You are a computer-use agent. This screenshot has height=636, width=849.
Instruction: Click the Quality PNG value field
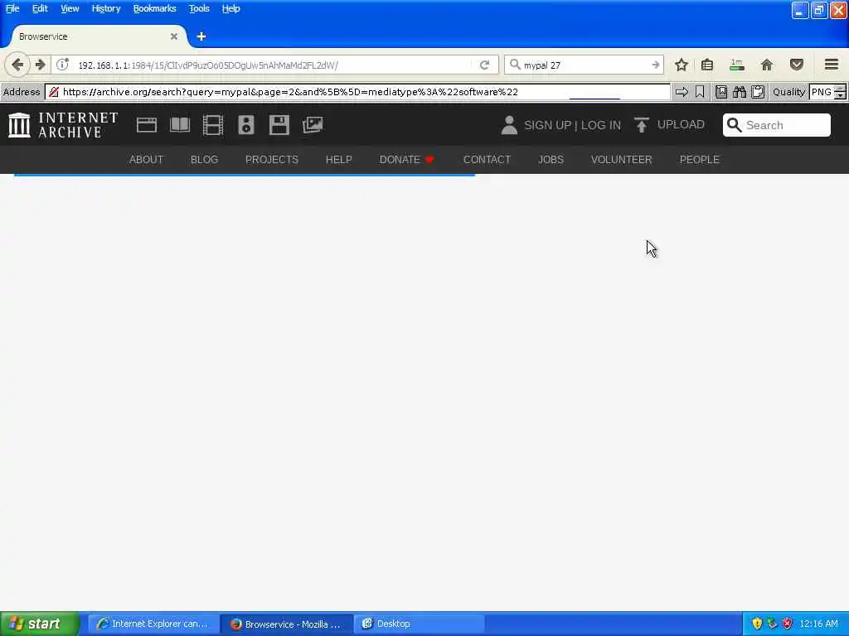822,92
